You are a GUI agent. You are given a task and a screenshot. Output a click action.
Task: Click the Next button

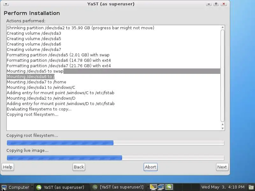(222, 167)
